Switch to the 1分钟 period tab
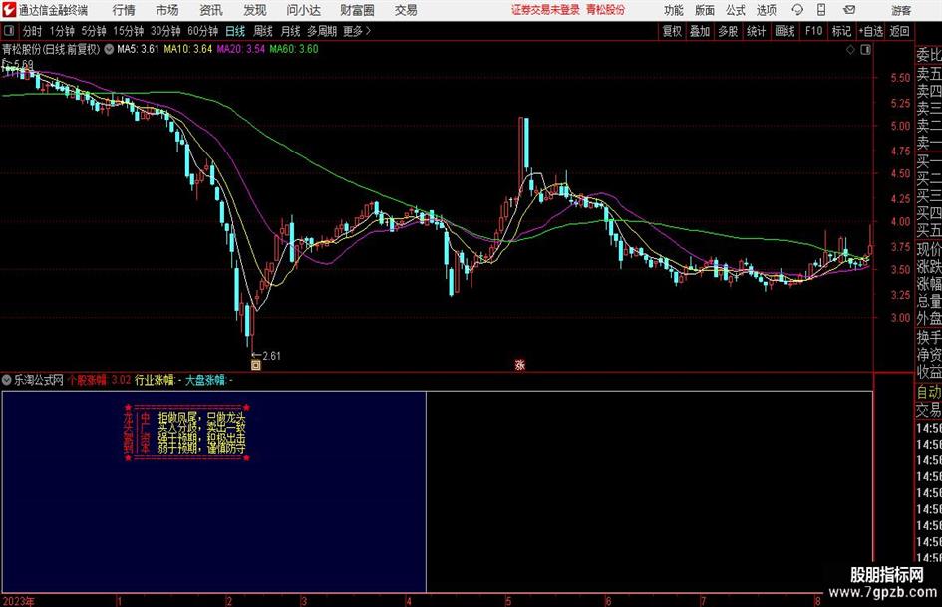942x607 pixels. click(62, 31)
